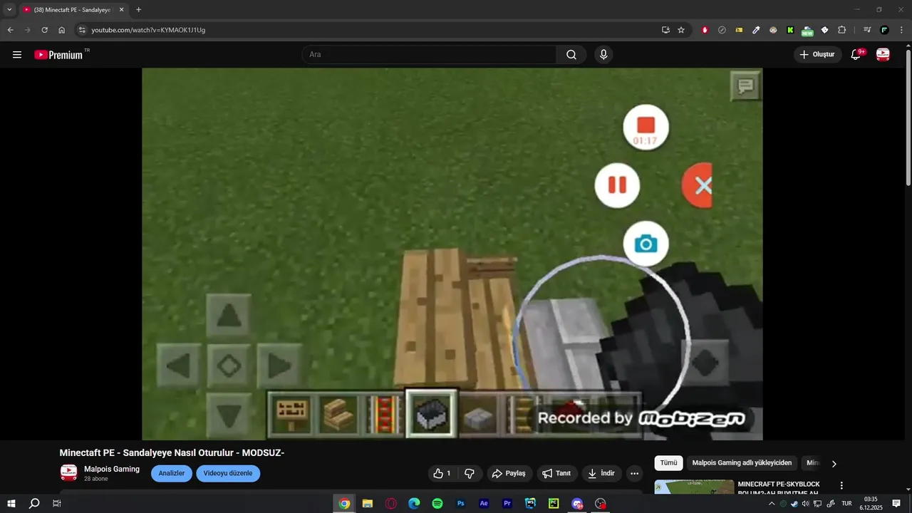This screenshot has width=912, height=513.
Task: Download video with İndir button
Action: 602,473
